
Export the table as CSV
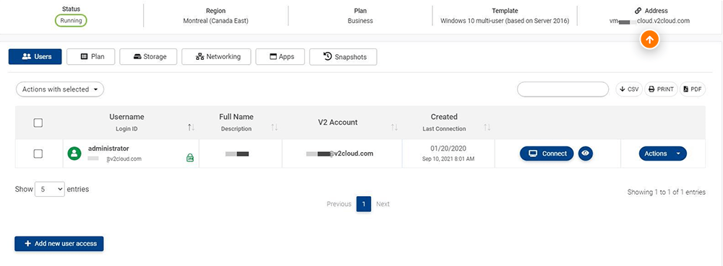pyautogui.click(x=629, y=89)
